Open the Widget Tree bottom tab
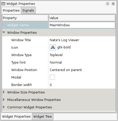 click(x=43, y=116)
